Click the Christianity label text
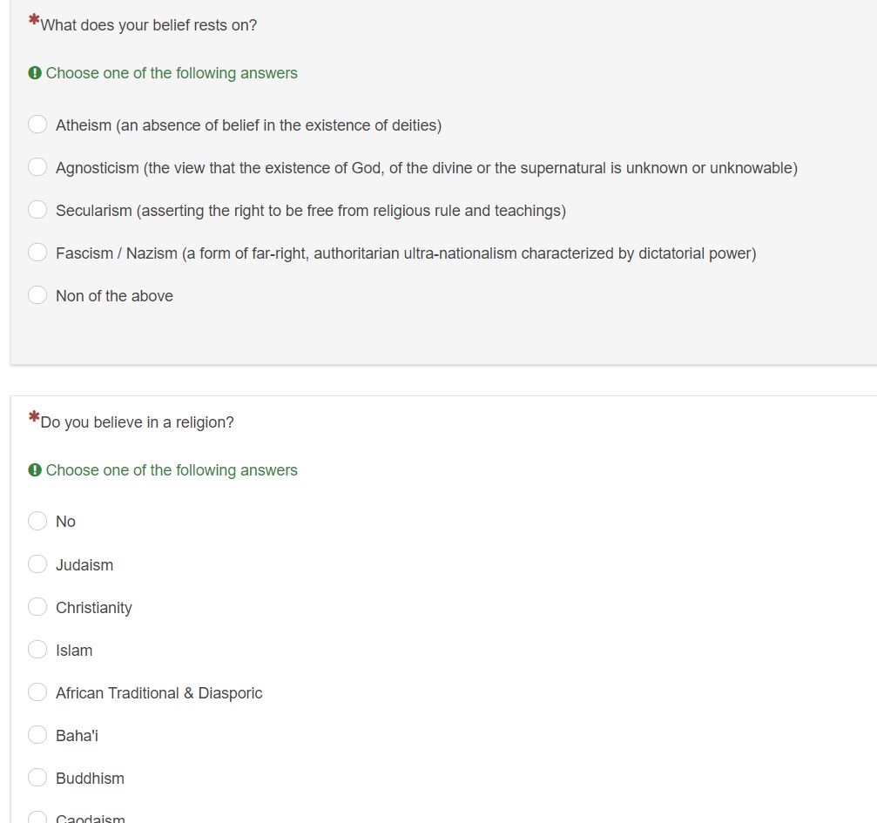 pos(94,608)
